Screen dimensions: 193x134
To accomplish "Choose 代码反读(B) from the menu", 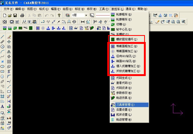I will [129, 88].
